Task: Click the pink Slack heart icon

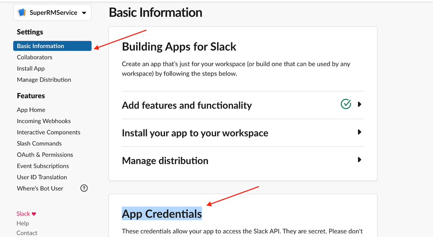Action: 34,214
